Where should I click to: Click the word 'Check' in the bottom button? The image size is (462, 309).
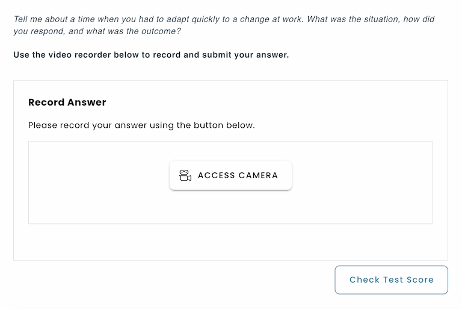[365, 280]
